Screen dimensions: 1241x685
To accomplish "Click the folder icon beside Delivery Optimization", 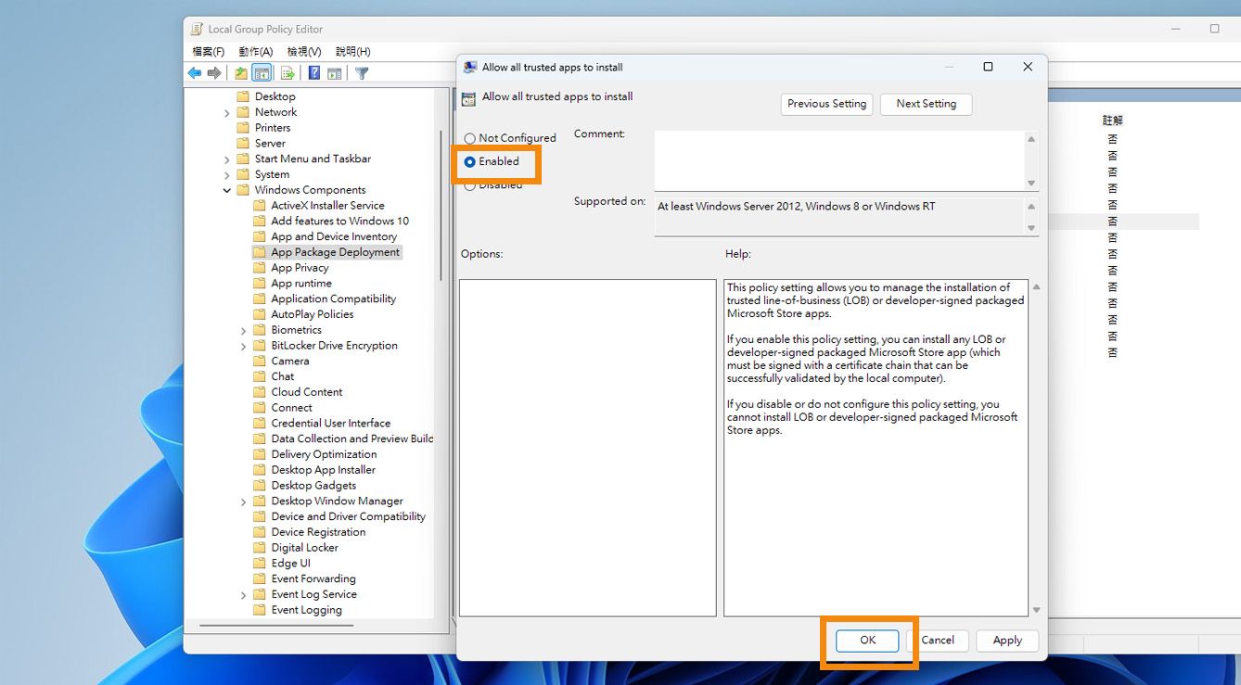I will click(260, 455).
